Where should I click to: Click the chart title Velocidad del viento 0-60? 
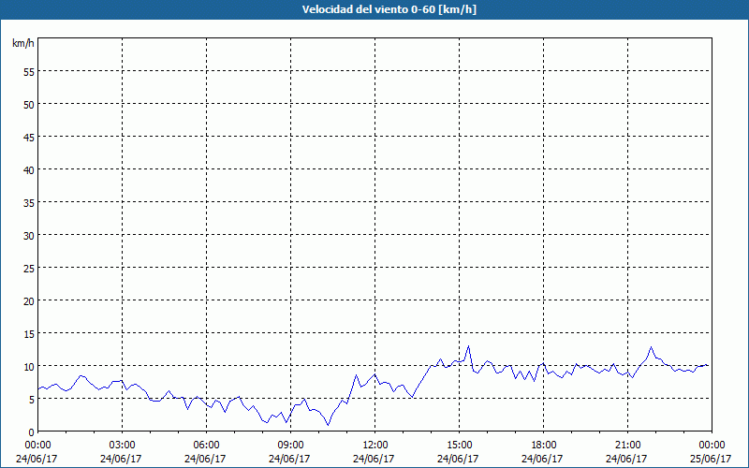pos(389,9)
